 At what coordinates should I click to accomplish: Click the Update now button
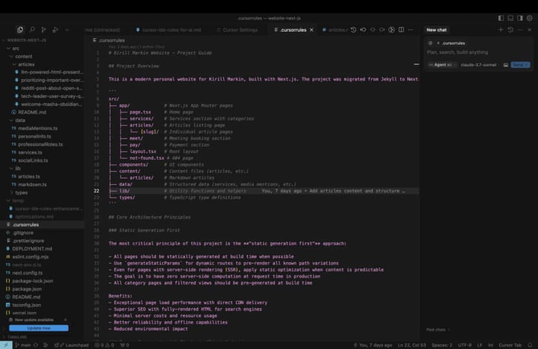pyautogui.click(x=38, y=328)
